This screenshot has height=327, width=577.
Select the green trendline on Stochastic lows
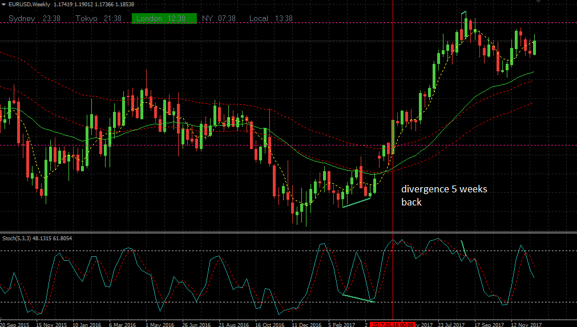coord(359,298)
